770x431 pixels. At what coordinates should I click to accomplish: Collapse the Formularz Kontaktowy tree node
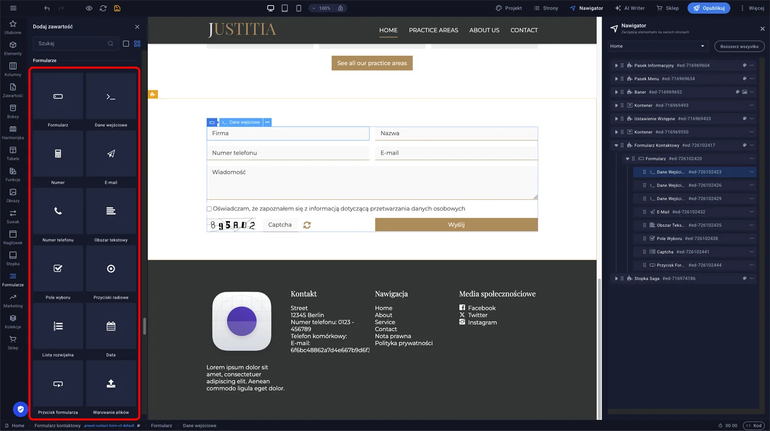pyautogui.click(x=616, y=146)
